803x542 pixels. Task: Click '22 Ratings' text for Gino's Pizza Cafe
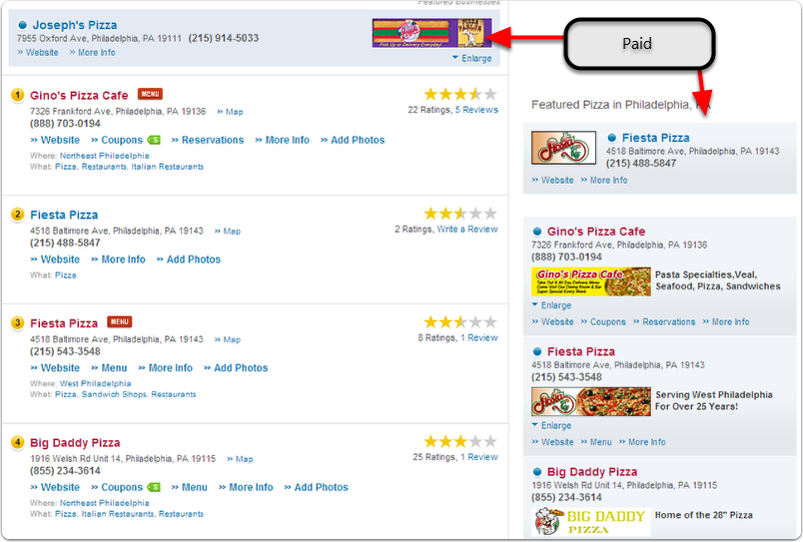tap(429, 110)
